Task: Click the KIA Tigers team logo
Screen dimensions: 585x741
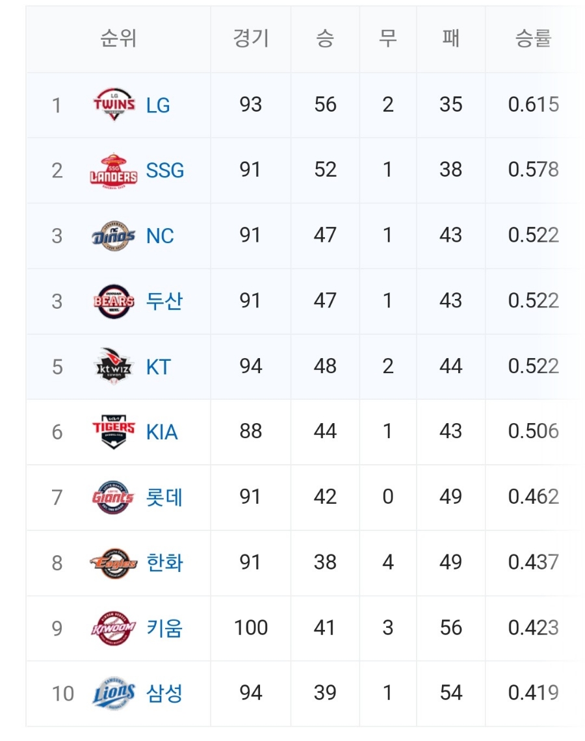Action: [x=114, y=432]
